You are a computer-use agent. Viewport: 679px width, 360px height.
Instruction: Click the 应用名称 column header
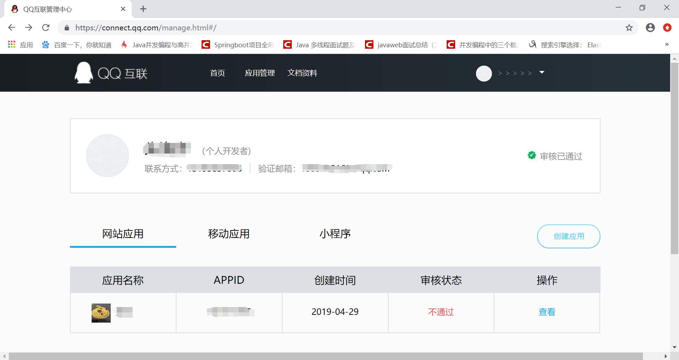click(x=123, y=280)
